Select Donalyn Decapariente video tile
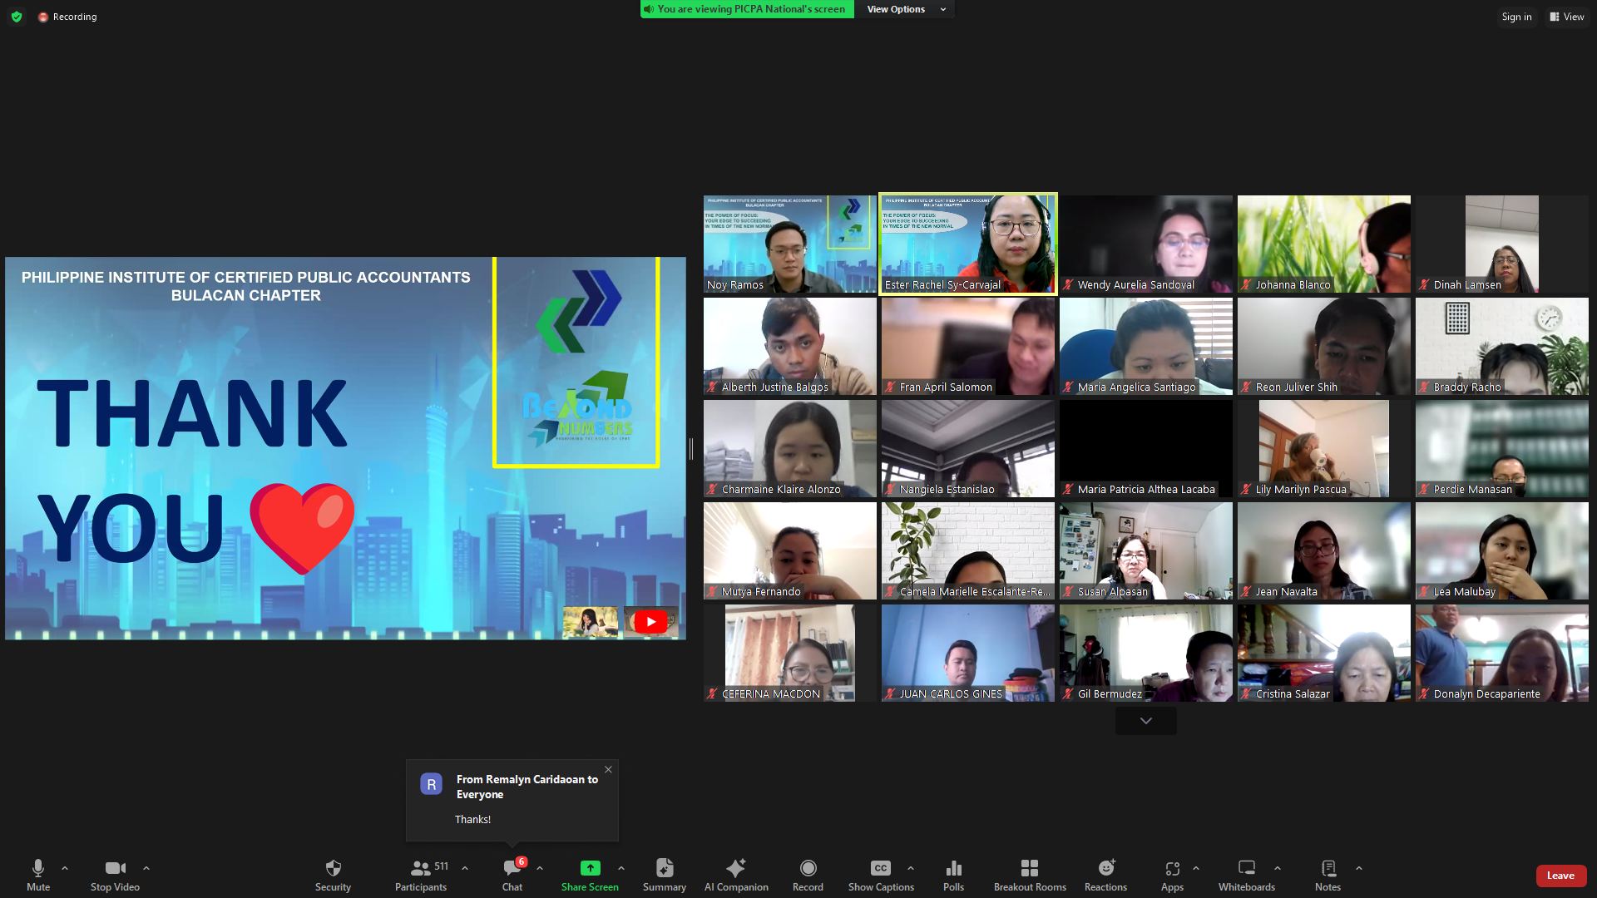 (1502, 654)
